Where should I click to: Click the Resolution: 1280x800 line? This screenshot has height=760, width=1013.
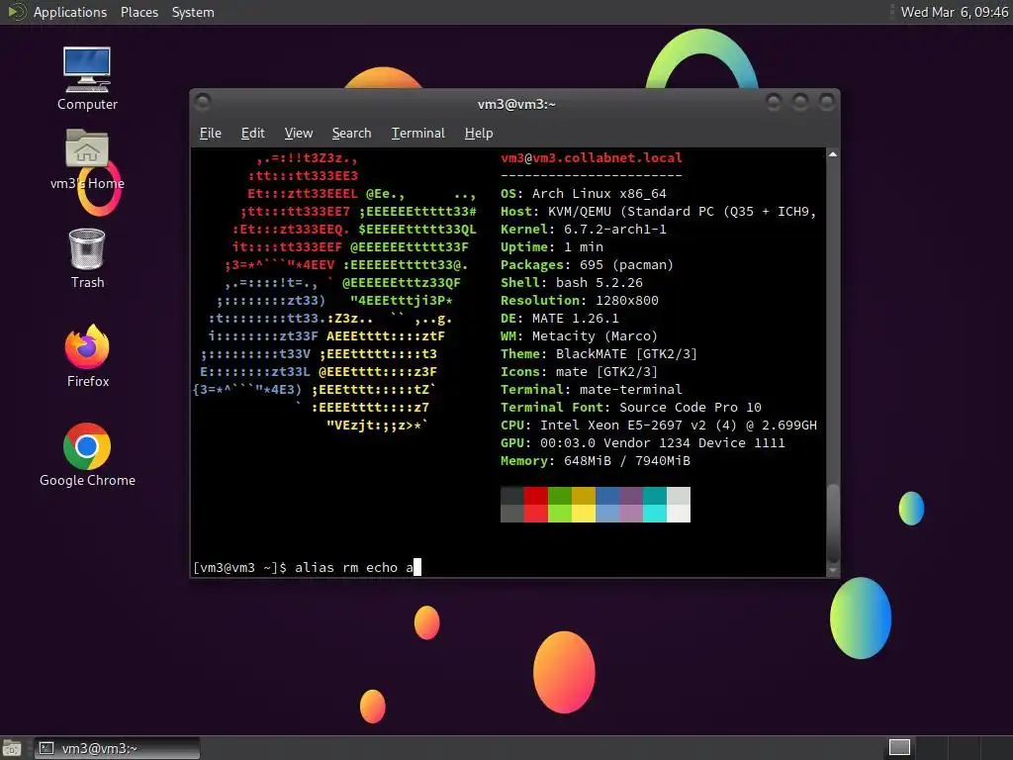(580, 301)
